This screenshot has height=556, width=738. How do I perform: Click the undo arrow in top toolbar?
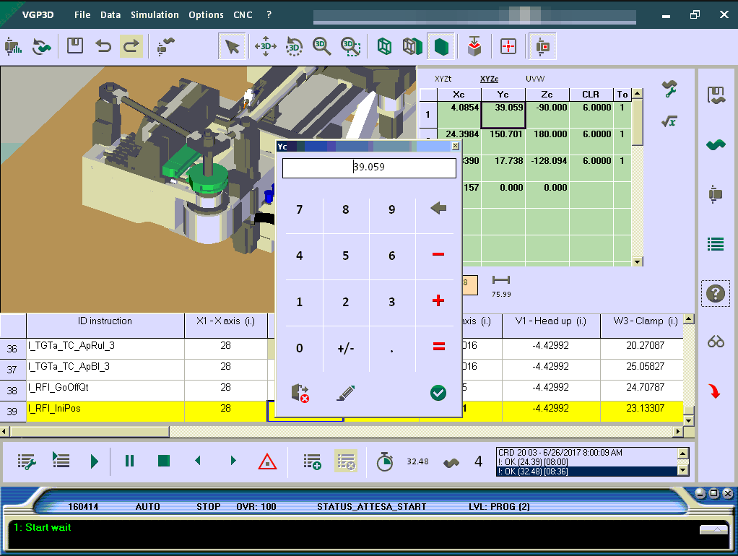click(103, 46)
